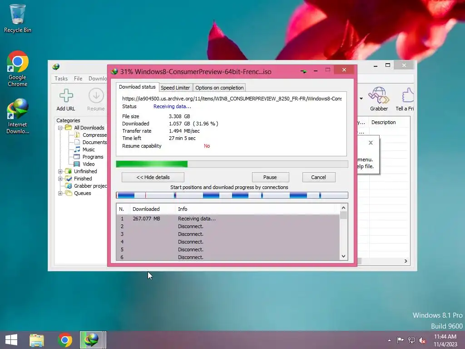The height and width of the screenshot is (349, 465).
Task: Open Internet Download Manager desktop shortcut
Action: (x=18, y=116)
